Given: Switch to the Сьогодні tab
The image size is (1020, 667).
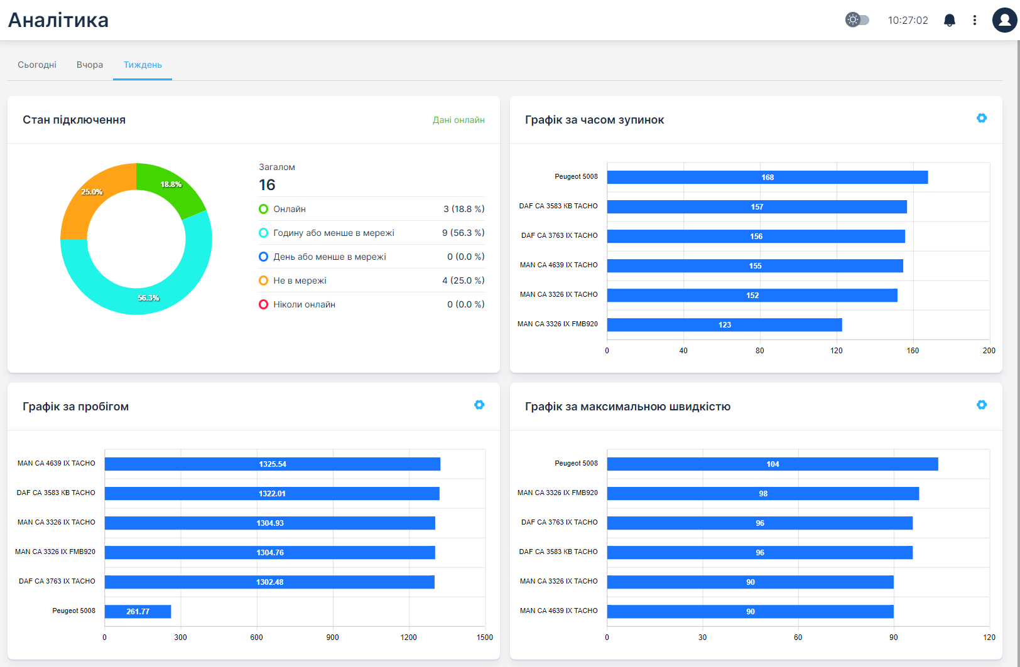Looking at the screenshot, I should point(37,65).
